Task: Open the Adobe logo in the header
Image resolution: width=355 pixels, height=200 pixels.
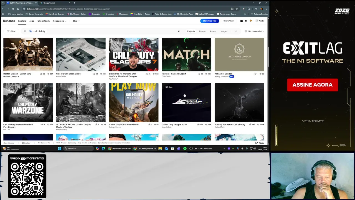Action: (x=260, y=21)
